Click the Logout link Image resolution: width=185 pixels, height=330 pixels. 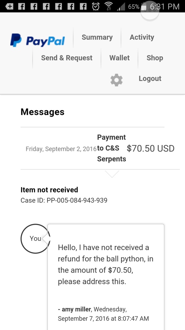(150, 79)
